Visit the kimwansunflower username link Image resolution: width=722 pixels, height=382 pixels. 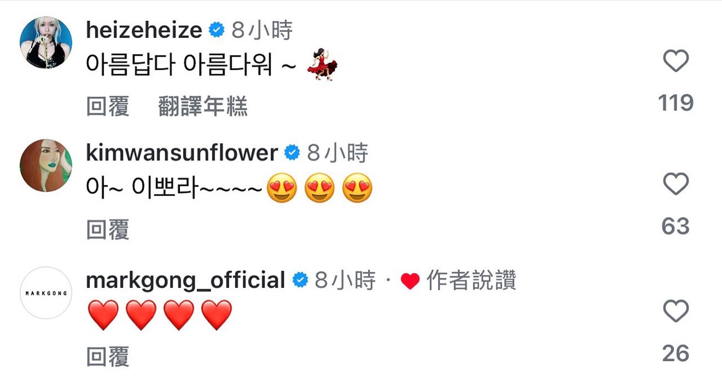pyautogui.click(x=181, y=153)
